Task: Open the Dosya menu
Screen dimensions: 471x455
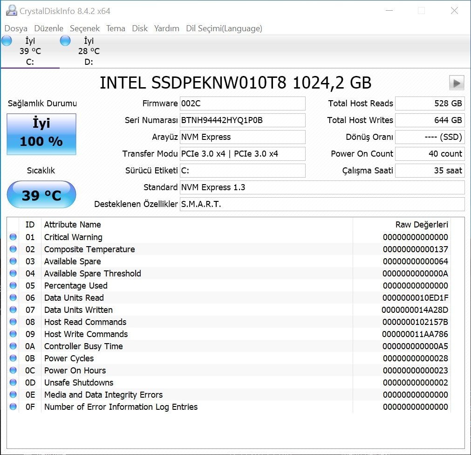Action: [x=16, y=28]
